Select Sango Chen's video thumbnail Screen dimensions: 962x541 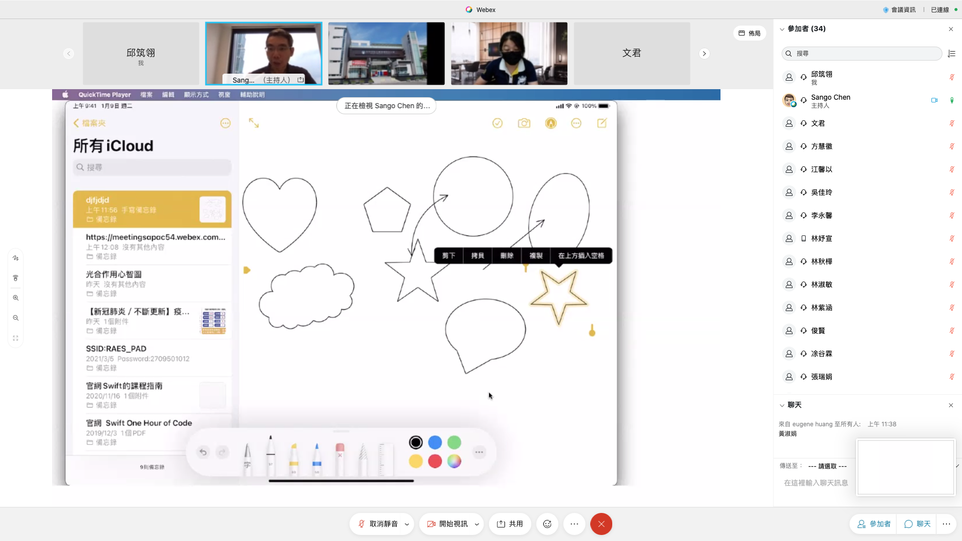click(264, 53)
